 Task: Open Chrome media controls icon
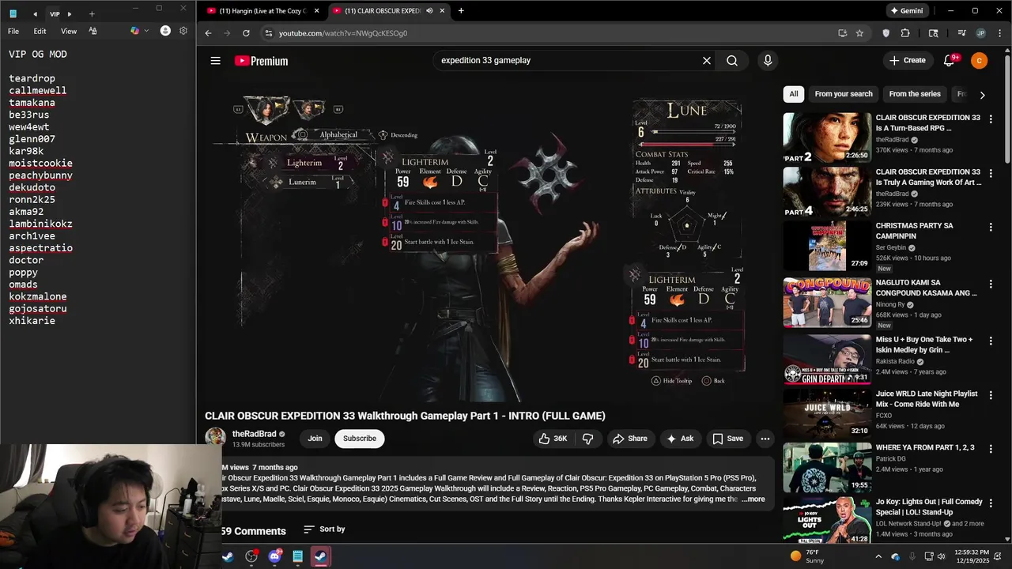(961, 33)
